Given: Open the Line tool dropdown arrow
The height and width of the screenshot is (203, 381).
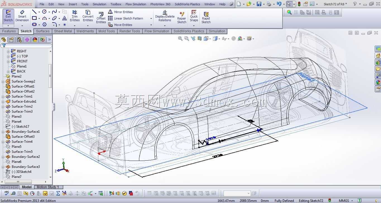Looking at the screenshot, I should [x=39, y=12].
